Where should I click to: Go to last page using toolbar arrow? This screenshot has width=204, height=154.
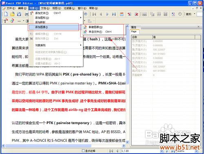pyautogui.click(x=114, y=14)
